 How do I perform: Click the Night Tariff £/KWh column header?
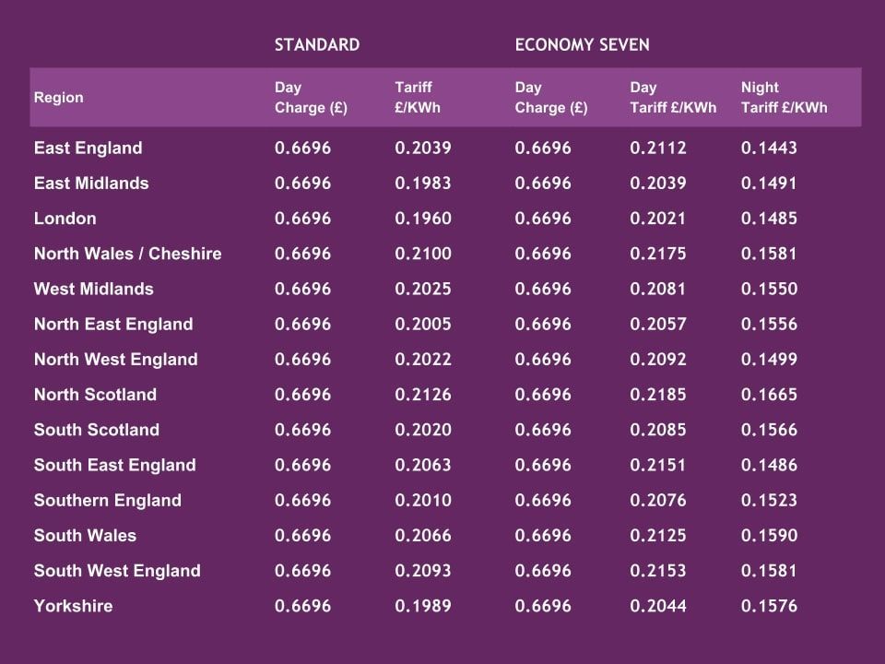point(784,98)
